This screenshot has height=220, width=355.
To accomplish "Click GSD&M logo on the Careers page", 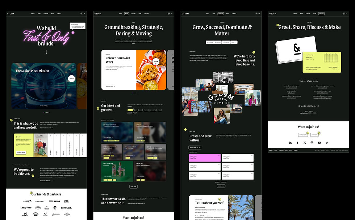I will click(x=185, y=14).
